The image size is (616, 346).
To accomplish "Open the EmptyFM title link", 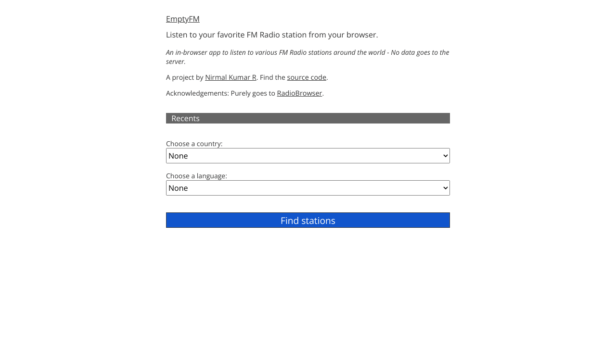I will (182, 19).
